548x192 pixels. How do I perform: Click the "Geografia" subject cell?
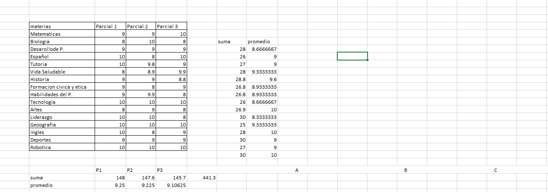(x=62, y=125)
